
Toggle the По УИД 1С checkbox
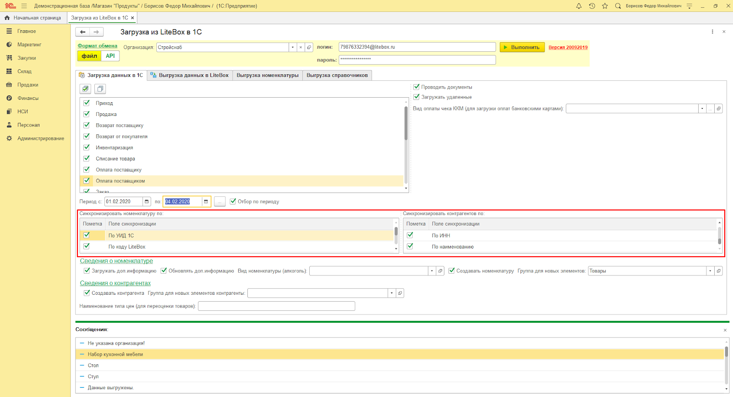pos(87,235)
